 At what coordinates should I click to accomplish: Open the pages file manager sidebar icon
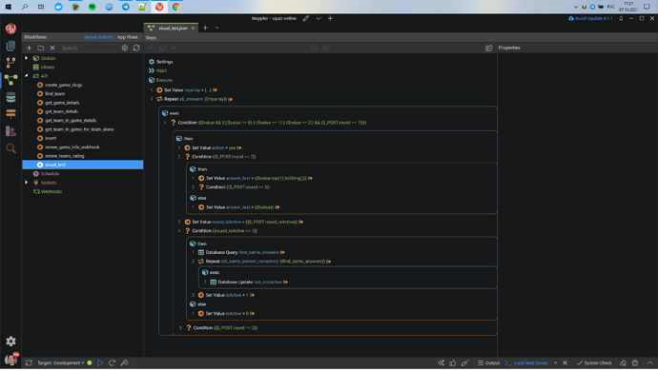[x=10, y=46]
